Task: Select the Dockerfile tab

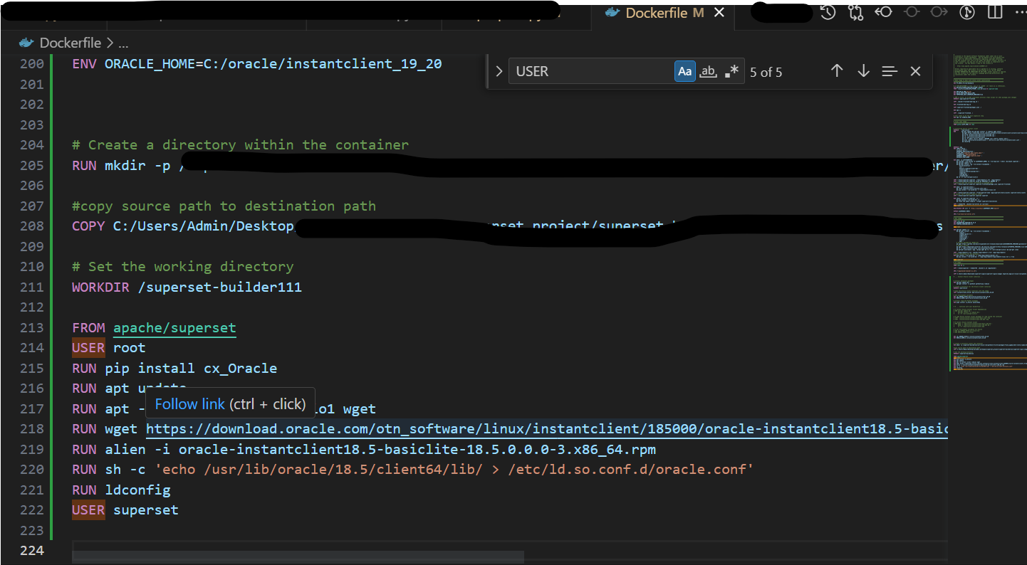Action: [655, 13]
